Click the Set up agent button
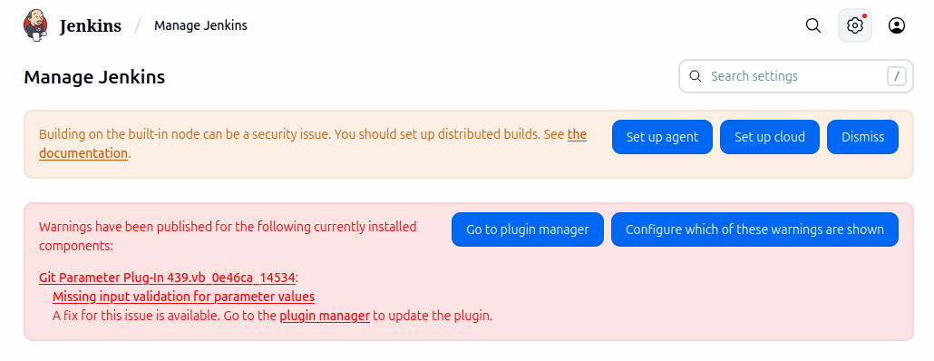This screenshot has width=934, height=361. (x=662, y=137)
